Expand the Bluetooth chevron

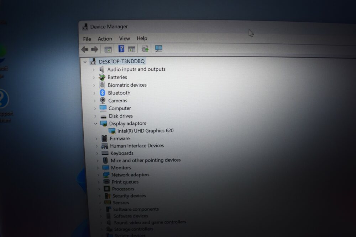94,93
